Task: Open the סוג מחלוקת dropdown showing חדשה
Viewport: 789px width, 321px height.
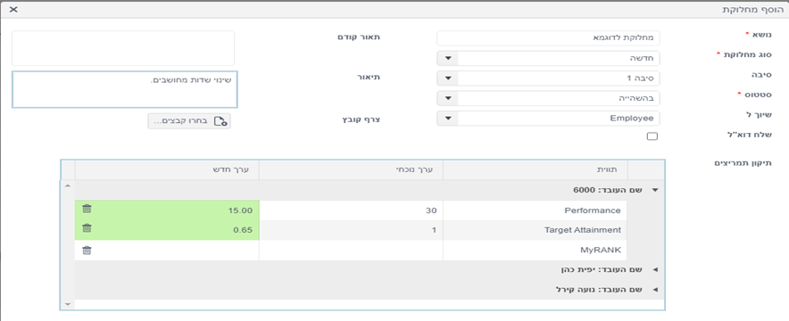Action: click(x=448, y=58)
